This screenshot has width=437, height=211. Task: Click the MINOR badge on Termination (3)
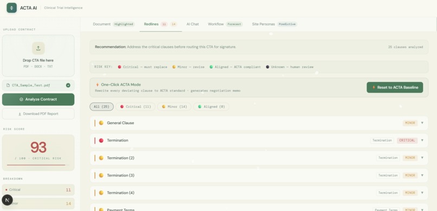(x=410, y=175)
